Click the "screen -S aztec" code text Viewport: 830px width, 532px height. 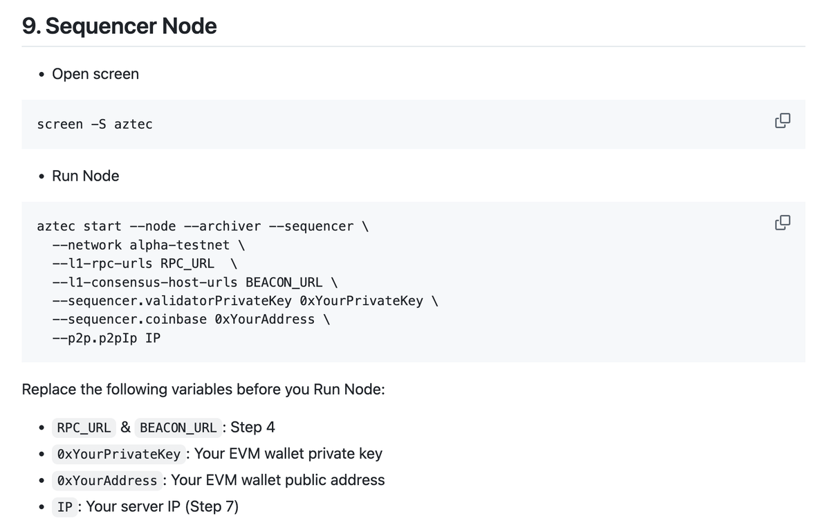[x=95, y=125]
